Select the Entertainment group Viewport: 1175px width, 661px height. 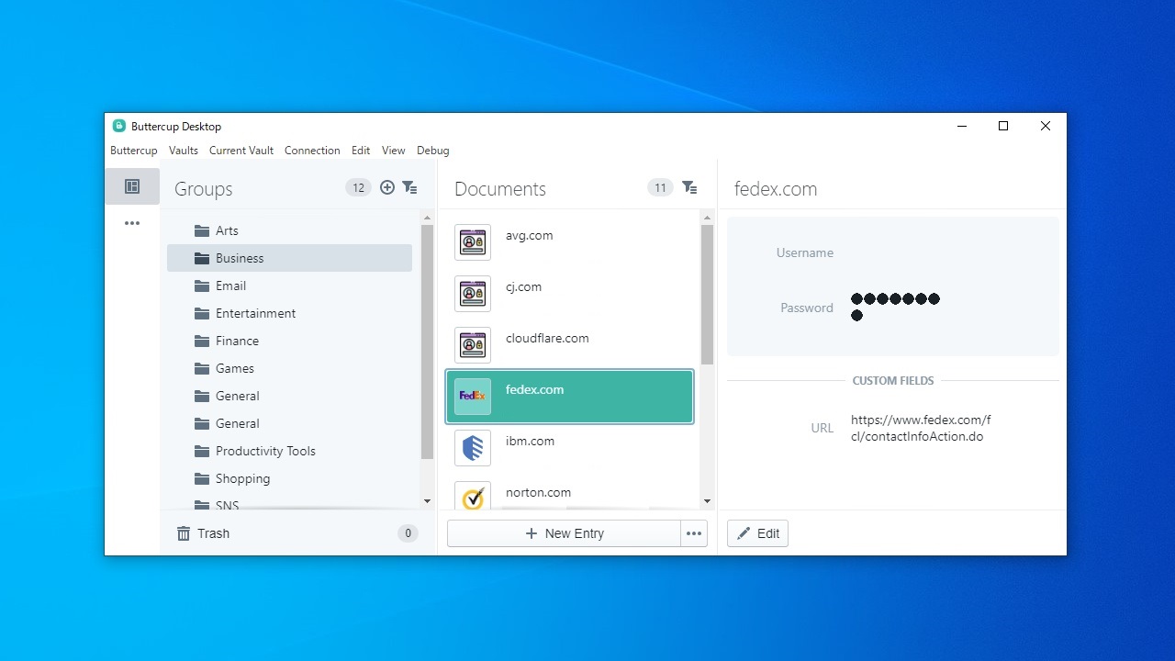(289, 313)
